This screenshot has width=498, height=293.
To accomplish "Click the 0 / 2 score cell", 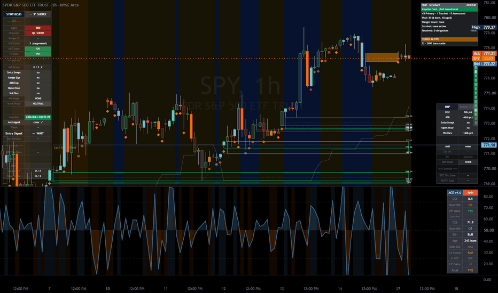I will point(38,170).
